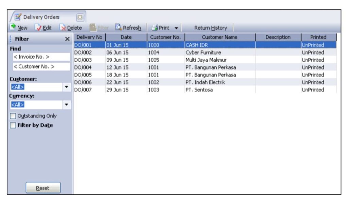Click the Delete toolbar icon
Image resolution: width=348 pixels, height=201 pixels.
point(63,27)
